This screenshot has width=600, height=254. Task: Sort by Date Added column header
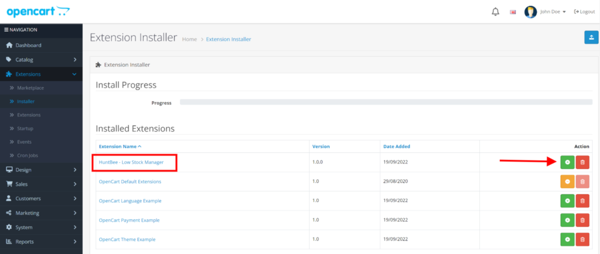397,146
